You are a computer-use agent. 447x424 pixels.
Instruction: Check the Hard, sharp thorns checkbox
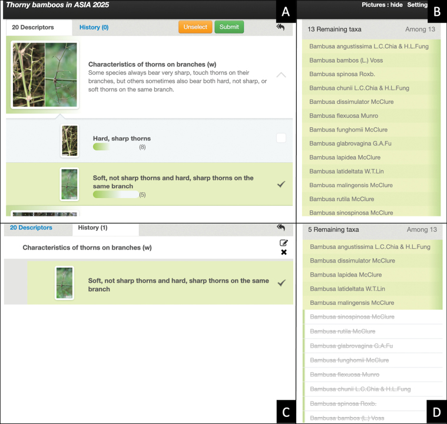pyautogui.click(x=281, y=138)
